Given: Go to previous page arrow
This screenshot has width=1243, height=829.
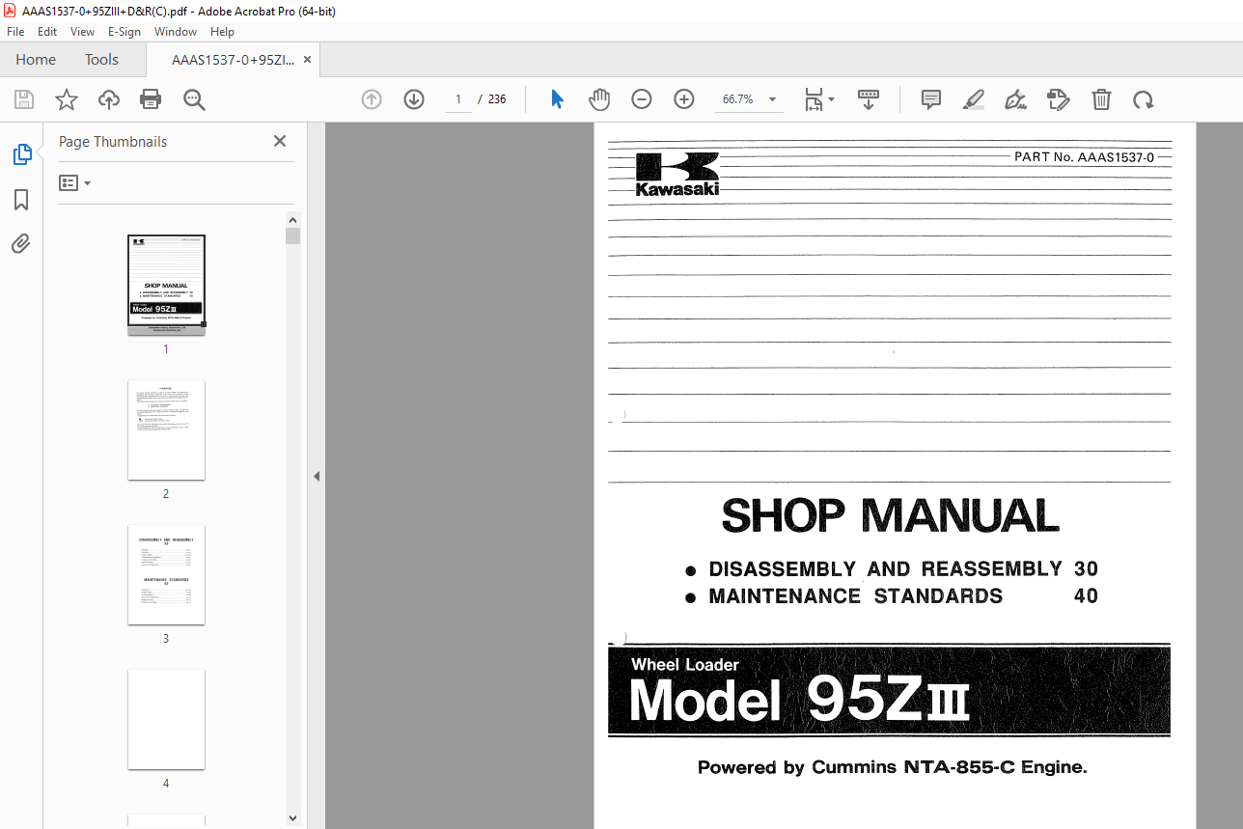Looking at the screenshot, I should tap(372, 99).
